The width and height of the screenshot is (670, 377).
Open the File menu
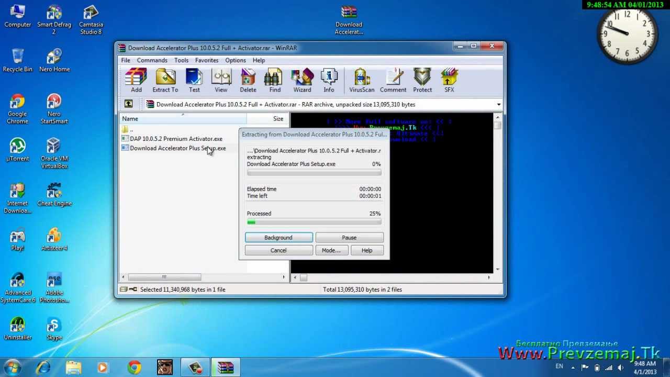tap(126, 60)
